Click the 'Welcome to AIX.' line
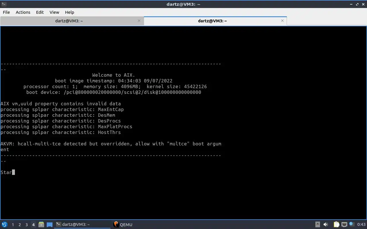Image resolution: width=367 pixels, height=229 pixels. (114, 75)
